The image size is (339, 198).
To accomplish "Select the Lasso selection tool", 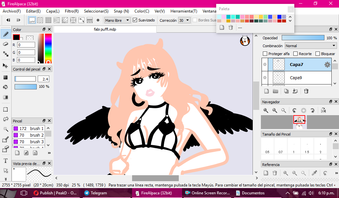I will pyautogui.click(x=6, y=119).
